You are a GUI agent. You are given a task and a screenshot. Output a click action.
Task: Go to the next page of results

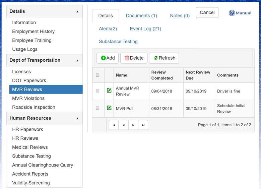(133, 125)
